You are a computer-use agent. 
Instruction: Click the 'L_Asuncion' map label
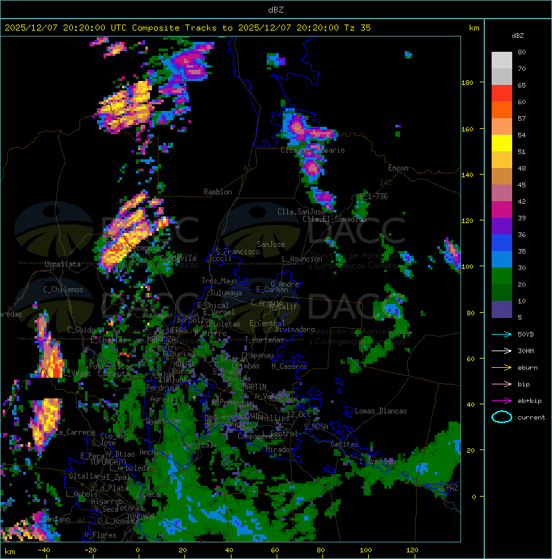click(302, 259)
